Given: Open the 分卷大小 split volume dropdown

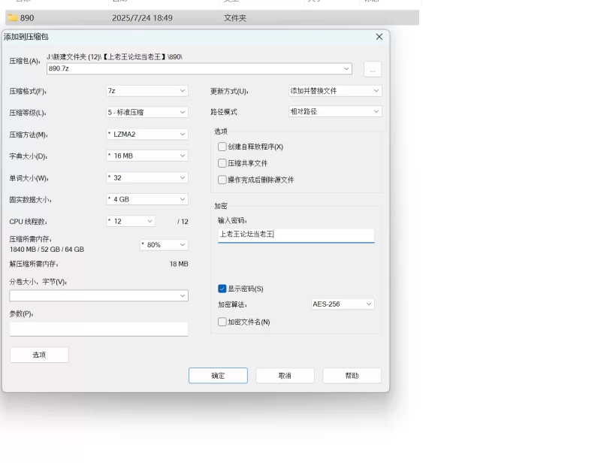Looking at the screenshot, I should point(99,295).
